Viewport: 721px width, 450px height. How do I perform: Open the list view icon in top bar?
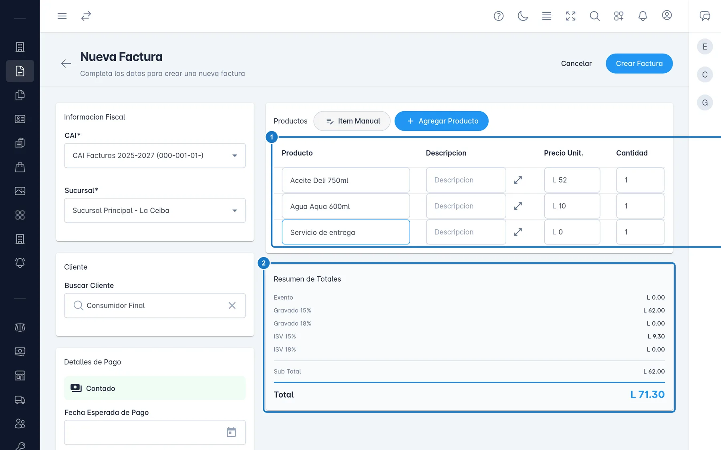tap(547, 16)
